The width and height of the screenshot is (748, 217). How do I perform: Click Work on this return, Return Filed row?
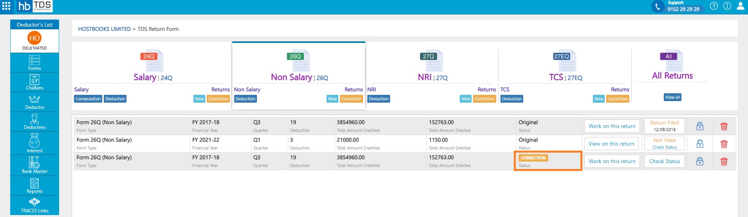[x=612, y=126]
